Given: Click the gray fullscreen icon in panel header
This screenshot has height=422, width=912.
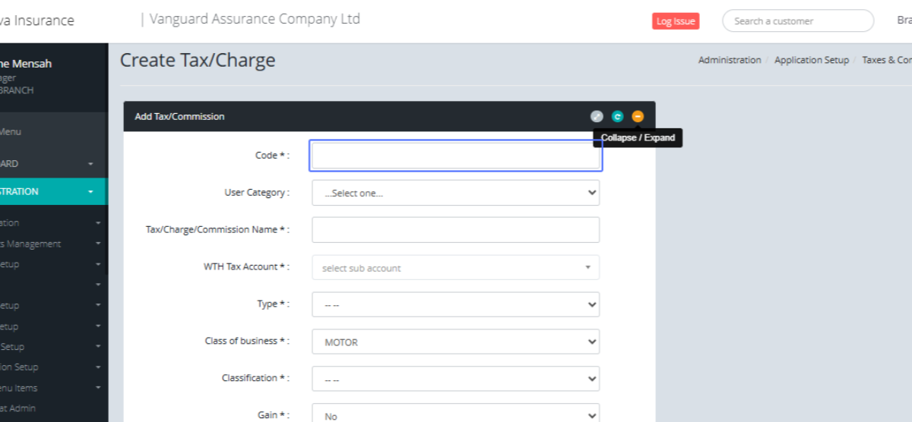Looking at the screenshot, I should point(597,116).
